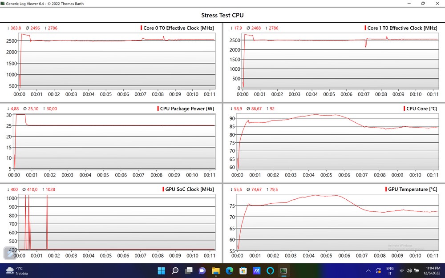Open the Wi-Fi network tray icon
The image size is (445, 278).
pos(401,271)
